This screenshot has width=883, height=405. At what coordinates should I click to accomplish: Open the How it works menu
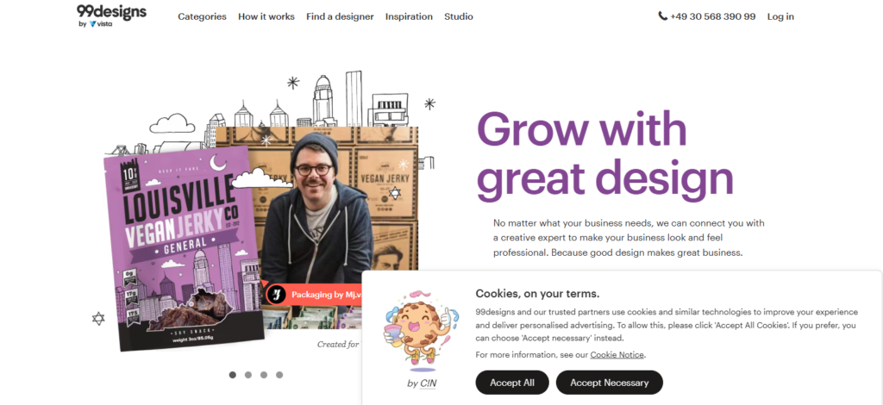point(266,17)
